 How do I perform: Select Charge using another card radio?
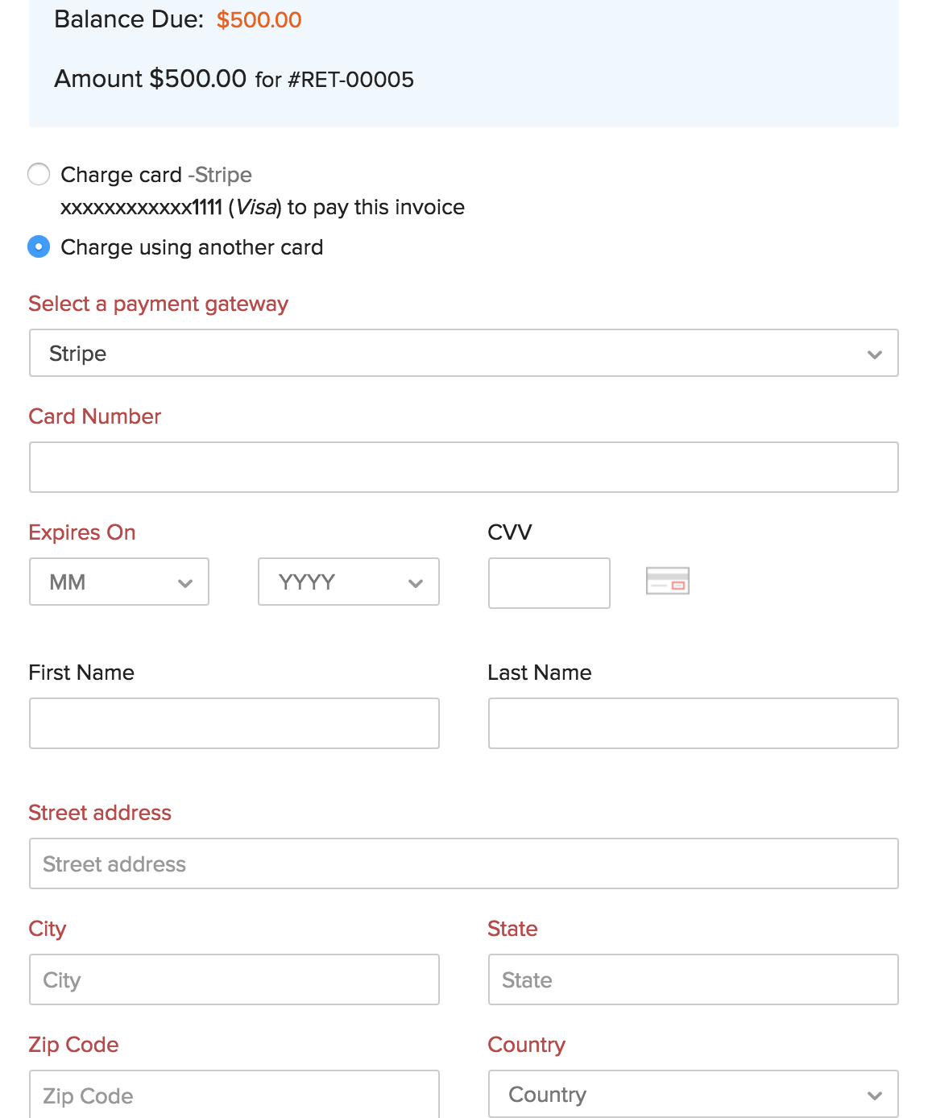pyautogui.click(x=39, y=246)
